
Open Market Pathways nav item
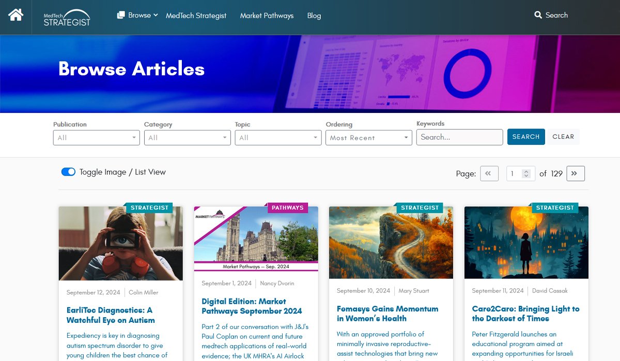pyautogui.click(x=267, y=15)
